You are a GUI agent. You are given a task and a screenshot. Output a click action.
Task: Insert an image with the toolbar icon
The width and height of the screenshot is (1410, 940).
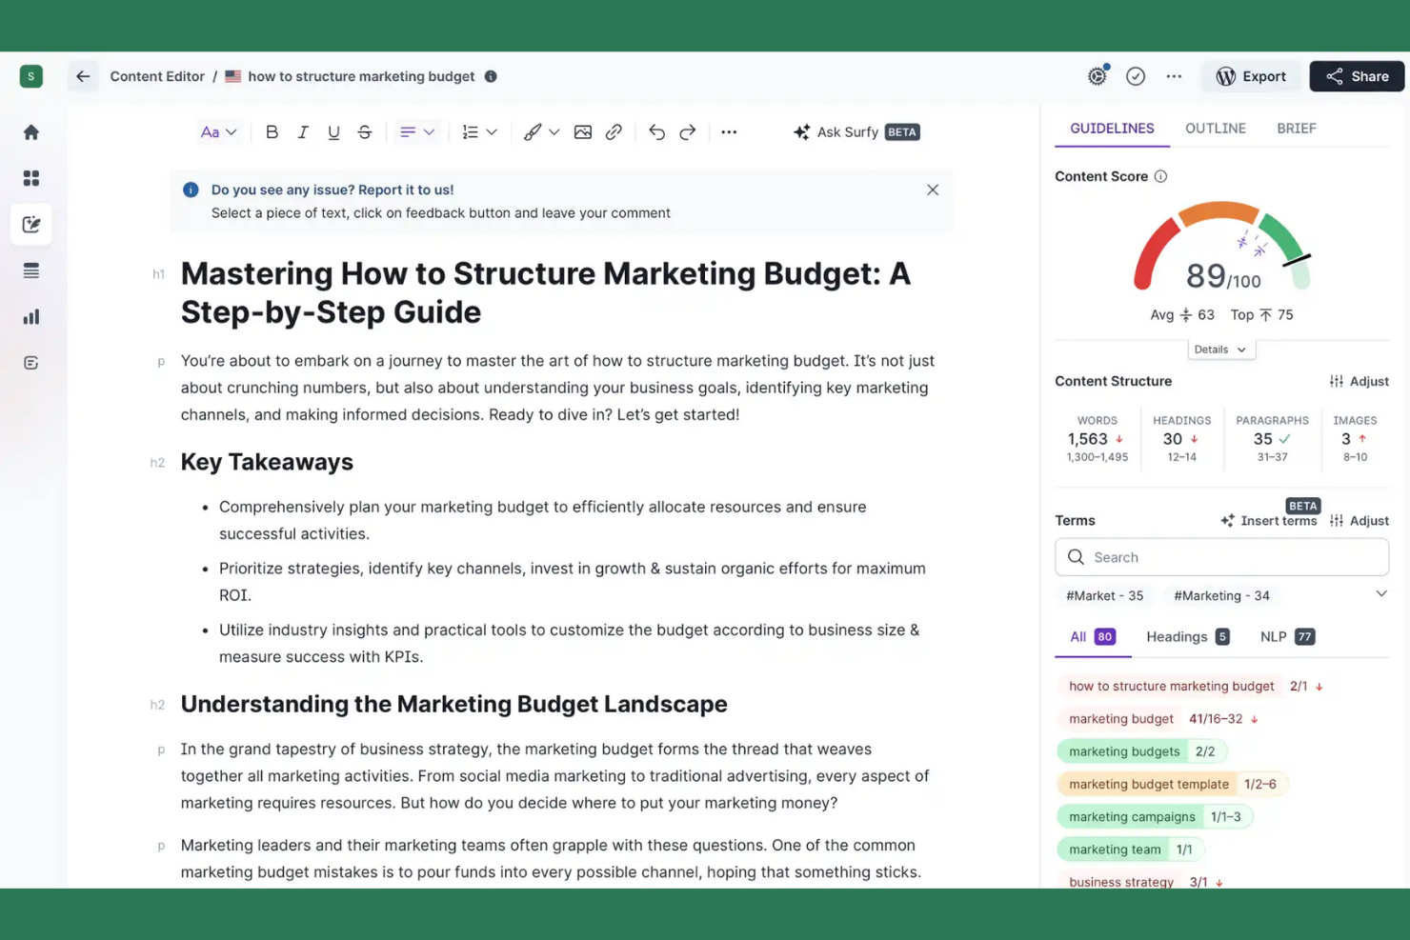tap(583, 132)
